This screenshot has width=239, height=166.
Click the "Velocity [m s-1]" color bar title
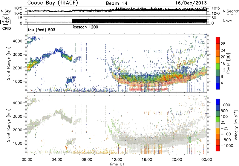point(236,125)
